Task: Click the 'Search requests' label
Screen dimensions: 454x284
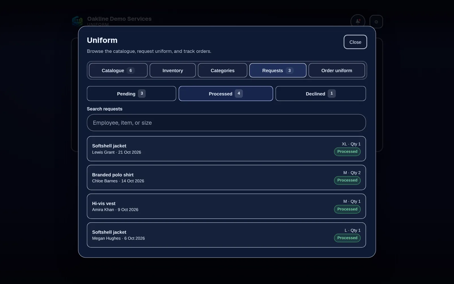Action: point(105,109)
